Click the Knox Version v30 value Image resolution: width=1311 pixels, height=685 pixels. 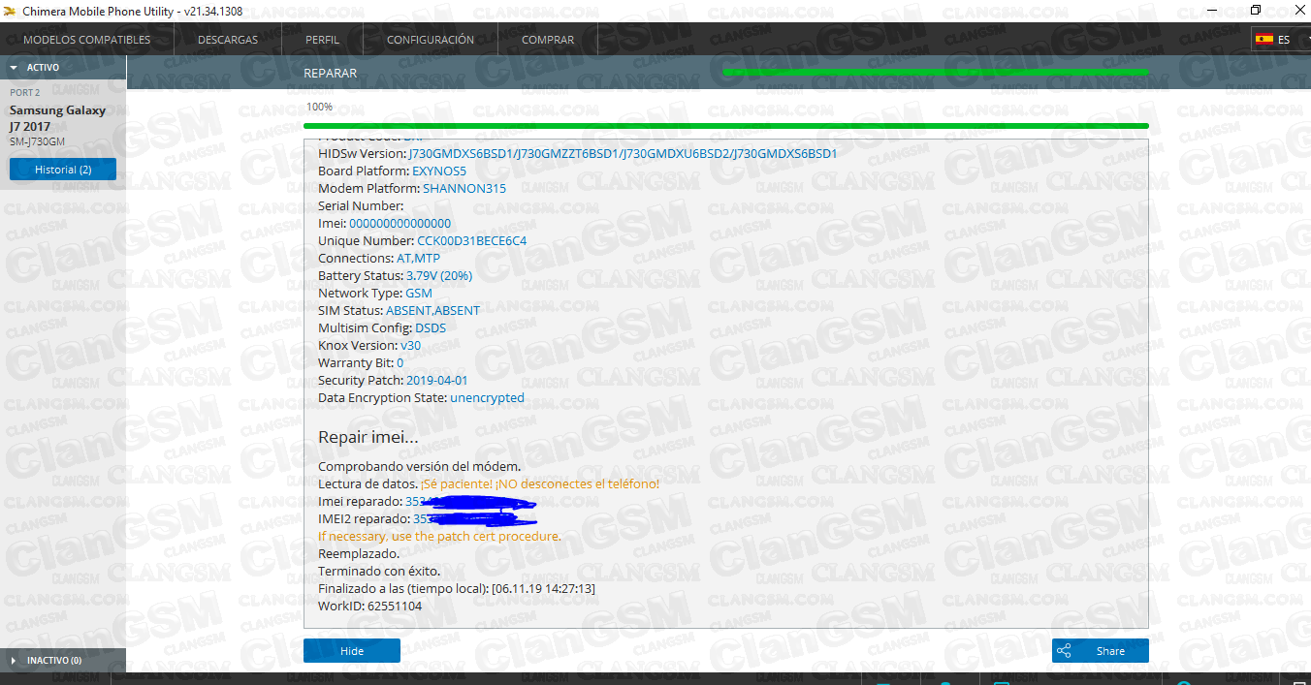(x=411, y=346)
